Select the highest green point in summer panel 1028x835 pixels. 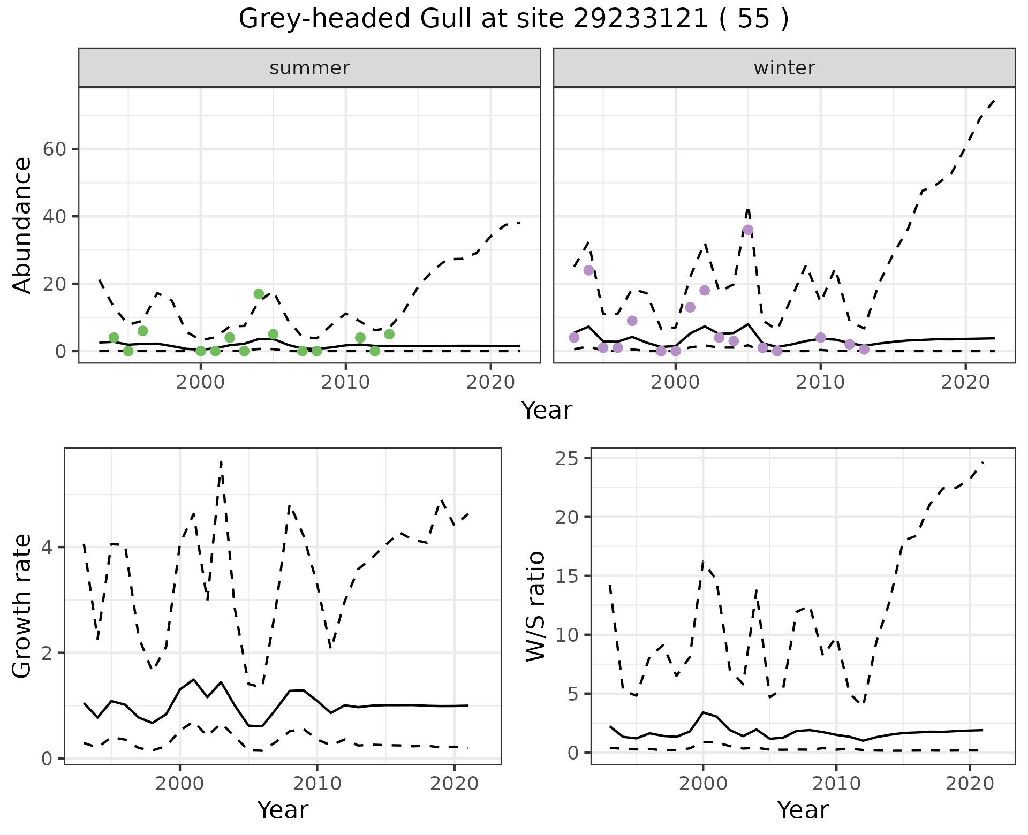(x=259, y=294)
